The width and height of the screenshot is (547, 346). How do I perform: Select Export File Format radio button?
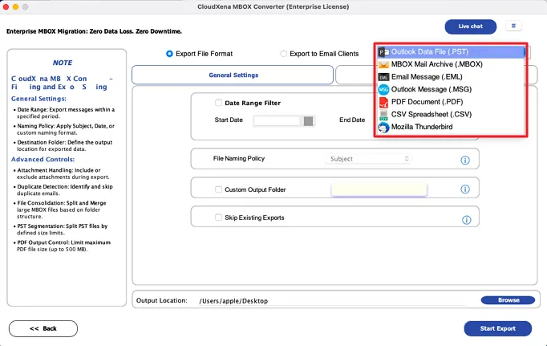169,54
